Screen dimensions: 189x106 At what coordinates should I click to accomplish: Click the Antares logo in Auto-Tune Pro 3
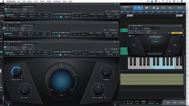pos(9,53)
